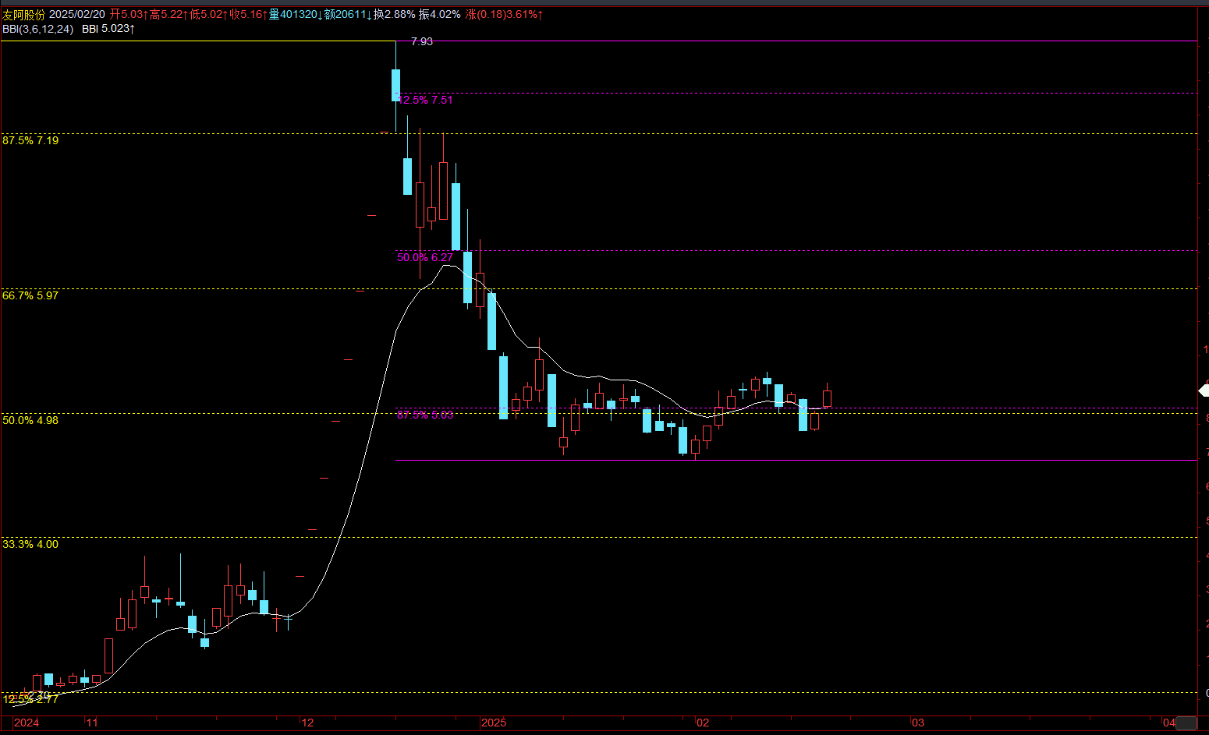Image resolution: width=1209 pixels, height=735 pixels.
Task: Click the yellow 66.7% 5.97 level label
Action: [30, 295]
